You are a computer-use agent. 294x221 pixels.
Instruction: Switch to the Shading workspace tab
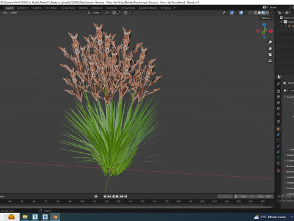click(83, 8)
